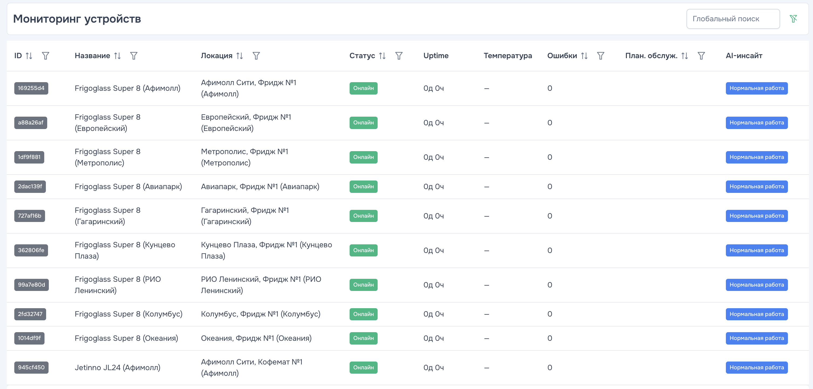This screenshot has width=813, height=389.
Task: Click the Глобальный поиск search field
Action: coord(733,19)
